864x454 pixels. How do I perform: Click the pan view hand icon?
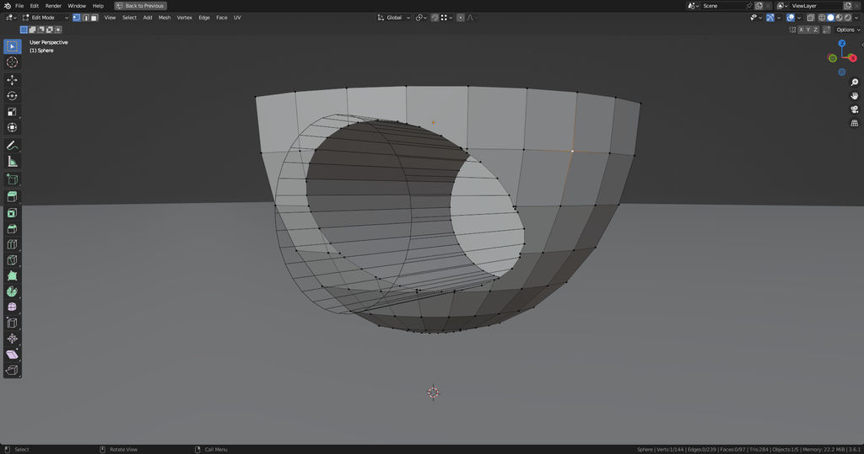[854, 96]
